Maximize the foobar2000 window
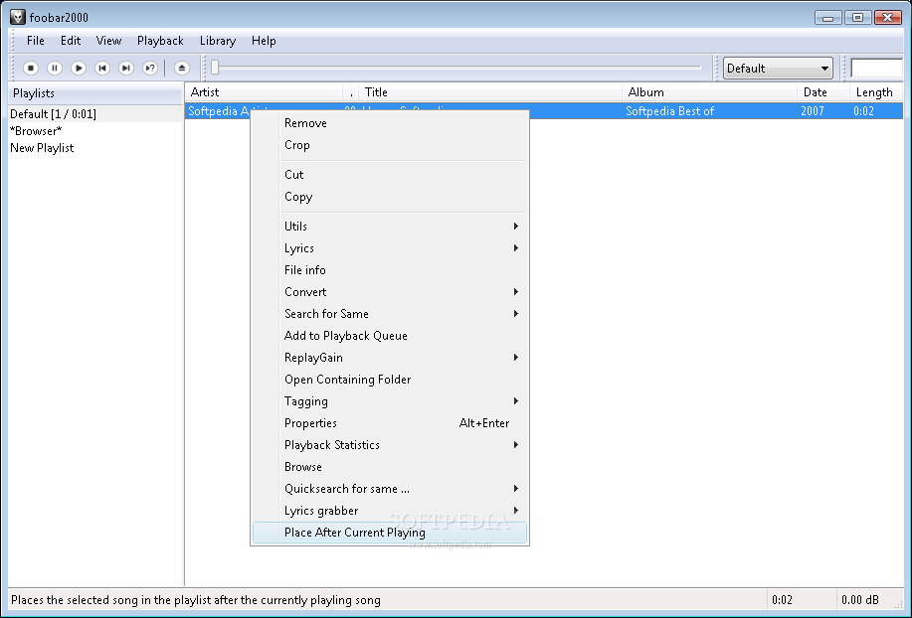 point(857,18)
